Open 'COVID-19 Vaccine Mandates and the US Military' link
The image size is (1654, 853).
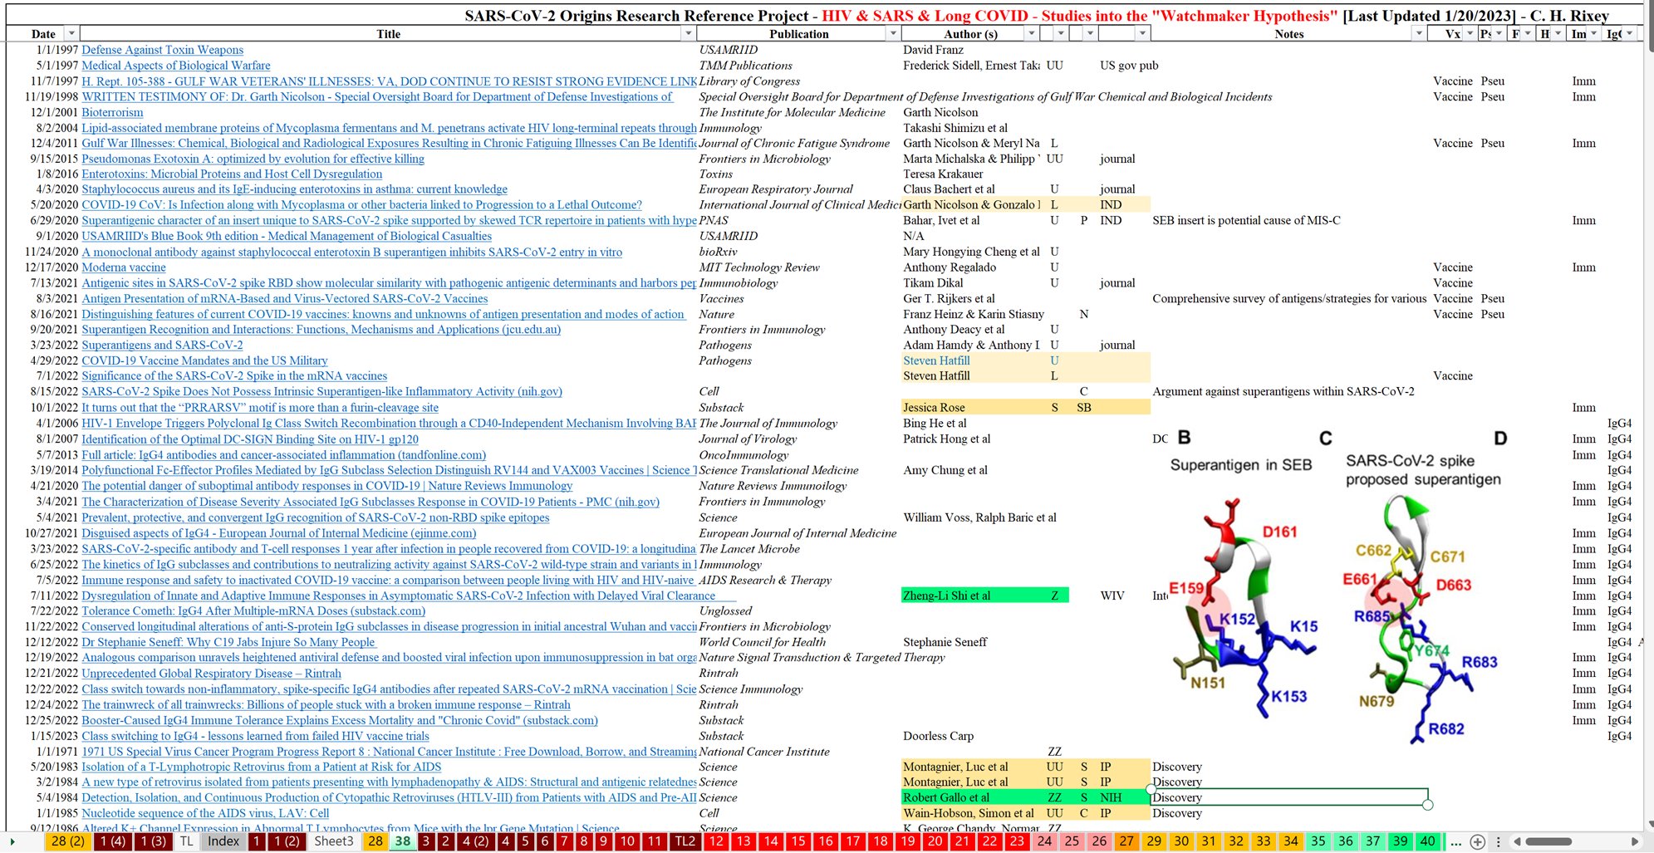[204, 360]
